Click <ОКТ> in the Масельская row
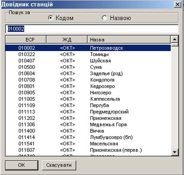Viewport: 184px width, 175px height. click(67, 144)
